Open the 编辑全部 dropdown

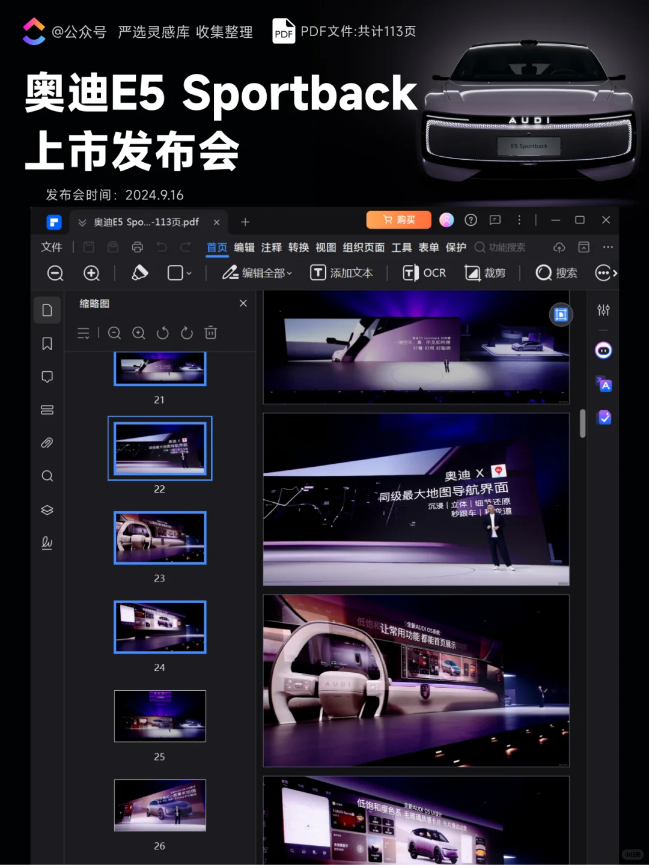coord(257,273)
